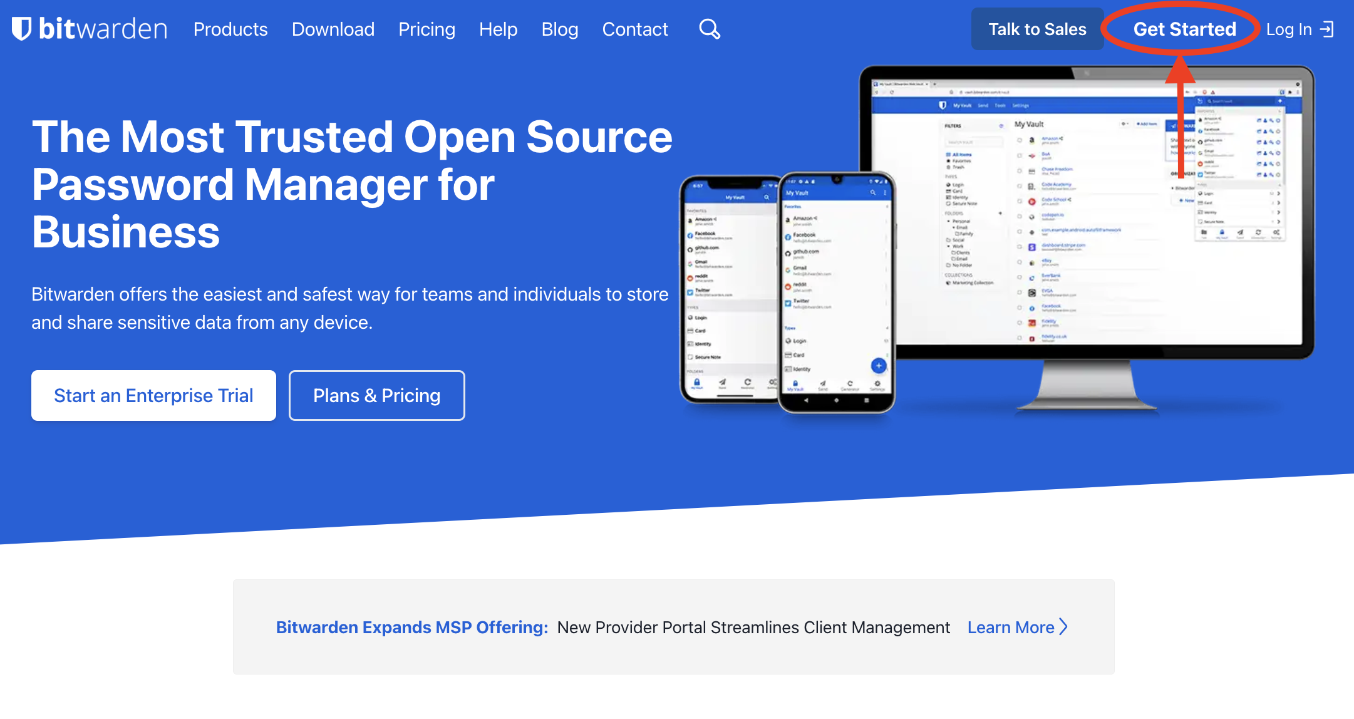The width and height of the screenshot is (1354, 719).
Task: Click New Provider Portal Streamlines text
Action: (753, 627)
